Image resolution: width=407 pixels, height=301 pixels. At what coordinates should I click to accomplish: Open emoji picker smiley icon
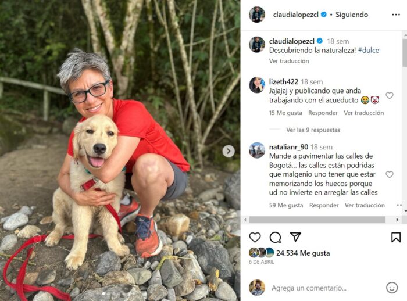(392, 288)
